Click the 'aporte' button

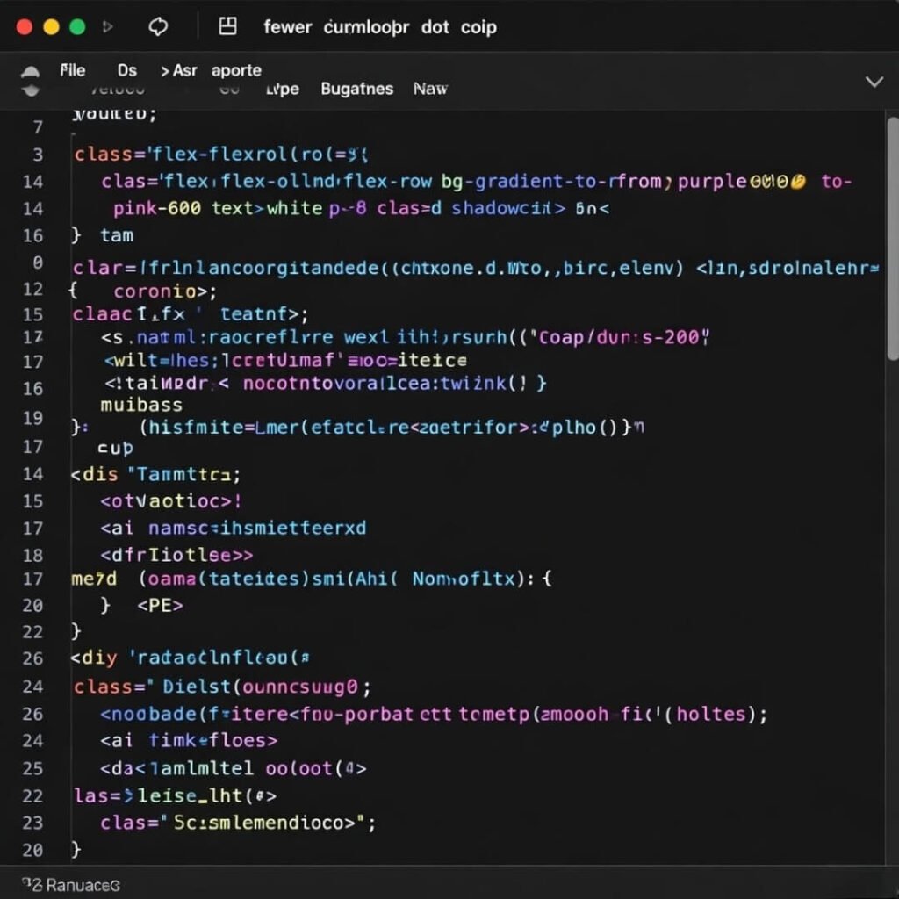pos(235,70)
